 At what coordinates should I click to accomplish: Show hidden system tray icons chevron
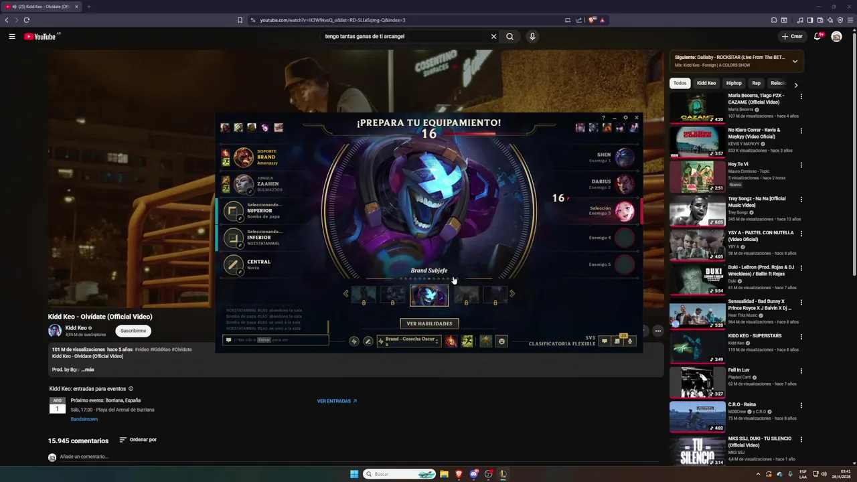(758, 474)
